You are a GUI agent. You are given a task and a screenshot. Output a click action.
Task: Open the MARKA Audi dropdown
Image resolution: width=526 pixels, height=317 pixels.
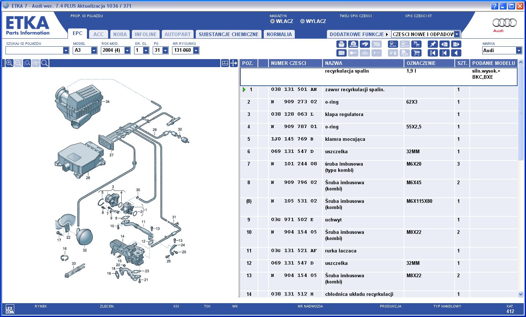pos(519,50)
